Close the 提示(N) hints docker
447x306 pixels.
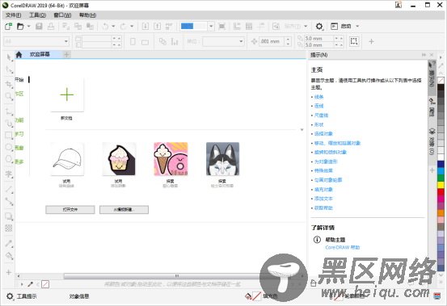tap(432, 55)
